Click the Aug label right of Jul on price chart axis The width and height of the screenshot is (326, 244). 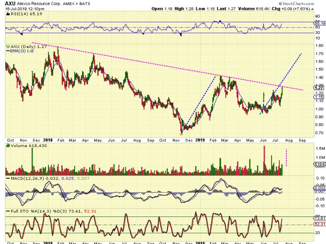click(289, 140)
